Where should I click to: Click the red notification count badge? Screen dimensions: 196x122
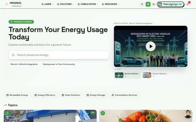pyautogui.click(x=189, y=2)
